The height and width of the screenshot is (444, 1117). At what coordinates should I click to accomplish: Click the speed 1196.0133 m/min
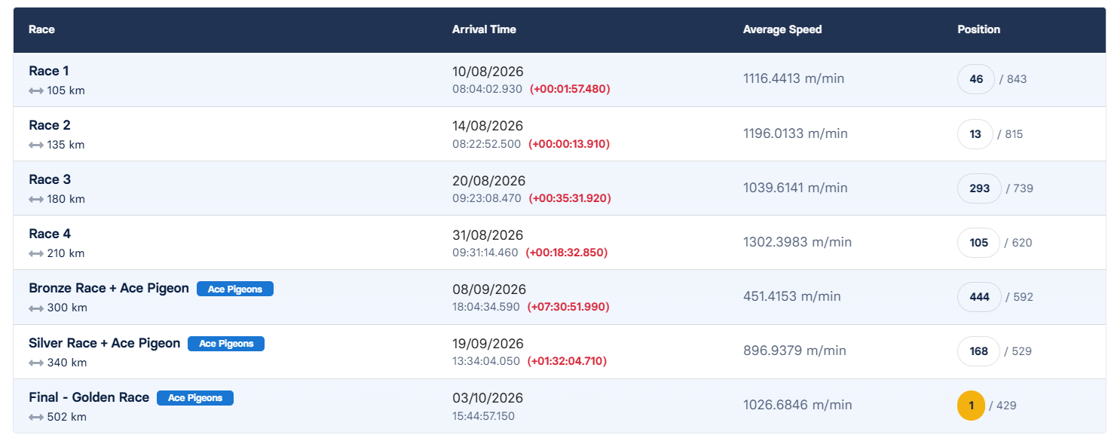click(x=795, y=133)
